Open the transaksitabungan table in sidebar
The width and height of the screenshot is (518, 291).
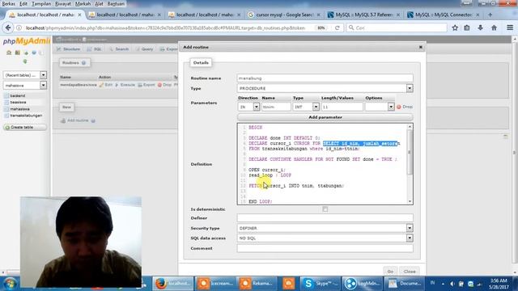coord(26,116)
